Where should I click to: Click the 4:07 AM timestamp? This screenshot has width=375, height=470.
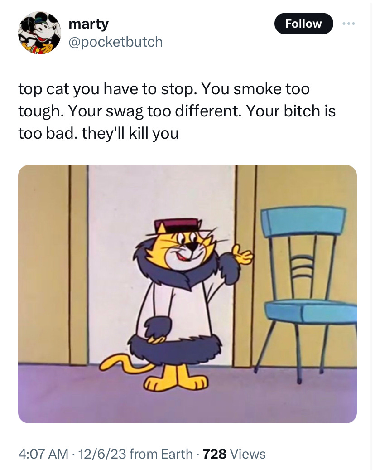tap(43, 454)
